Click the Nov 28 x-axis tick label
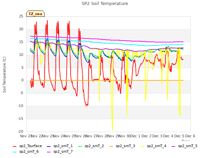The height and width of the screenshot is (158, 210). (x=102, y=136)
